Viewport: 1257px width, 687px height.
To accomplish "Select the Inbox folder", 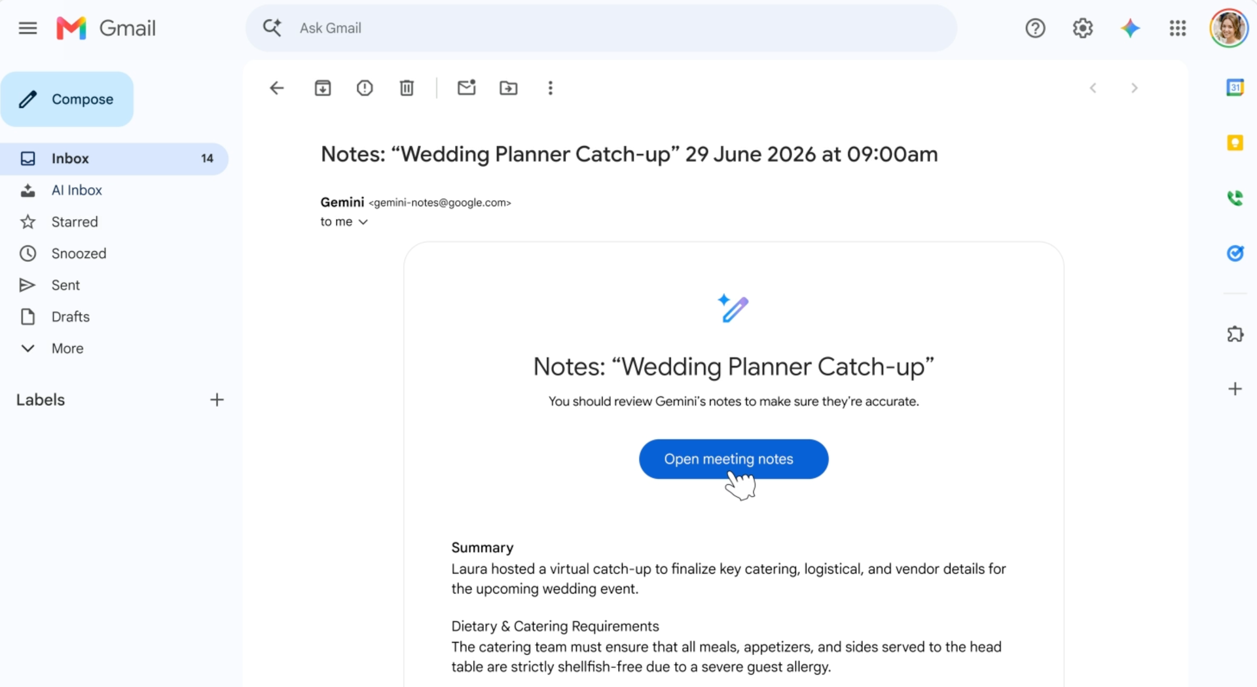I will (x=114, y=158).
